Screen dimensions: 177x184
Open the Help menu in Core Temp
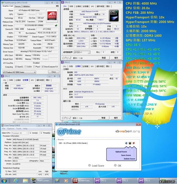click(x=25, y=129)
